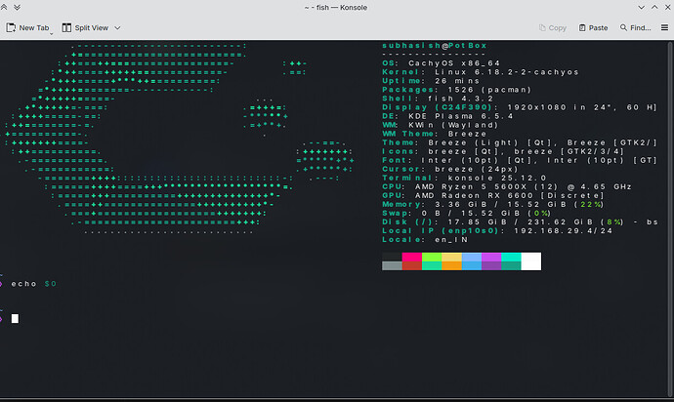The height and width of the screenshot is (402, 674).
Task: Click the Kernel: Linux 6.18.2-2-cachyos line
Action: 481,72
